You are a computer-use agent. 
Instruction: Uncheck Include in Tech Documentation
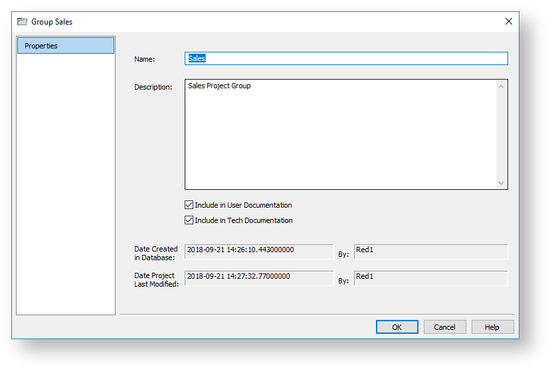click(x=189, y=220)
